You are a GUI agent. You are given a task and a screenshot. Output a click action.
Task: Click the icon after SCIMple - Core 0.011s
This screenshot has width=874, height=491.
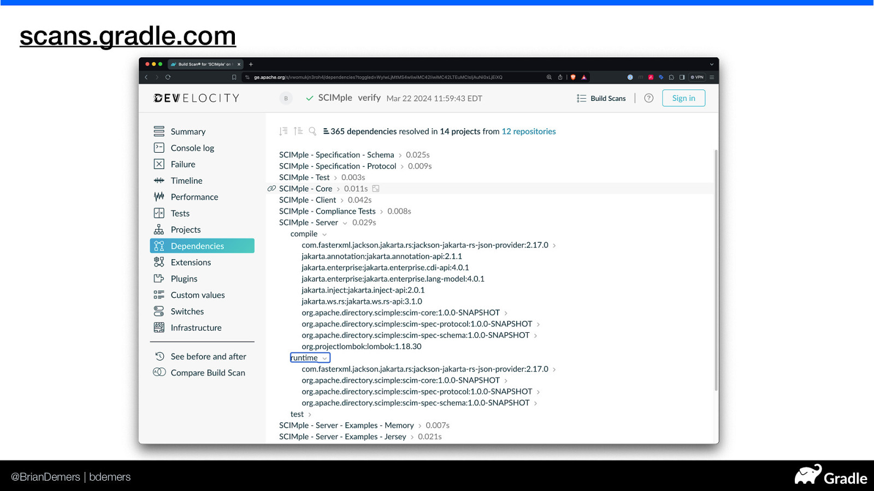coord(376,189)
